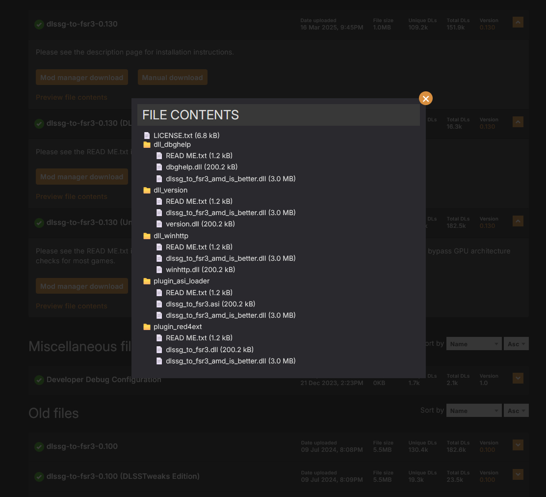Expand the dlssg-to-fsr3-0.100 old file
This screenshot has height=497, width=546.
518,445
